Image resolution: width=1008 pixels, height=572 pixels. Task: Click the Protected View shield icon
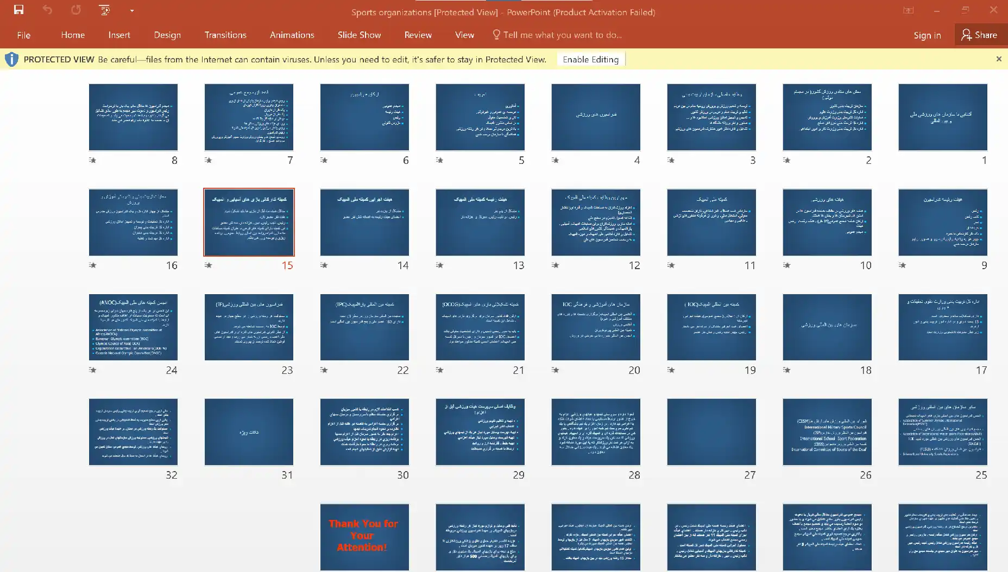click(x=11, y=60)
